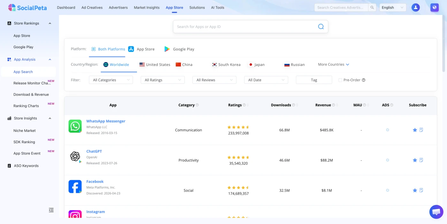Image resolution: width=447 pixels, height=224 pixels.
Task: Open the Advertisers tab
Action: 118,8
